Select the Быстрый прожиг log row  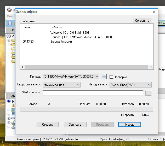coord(62,42)
